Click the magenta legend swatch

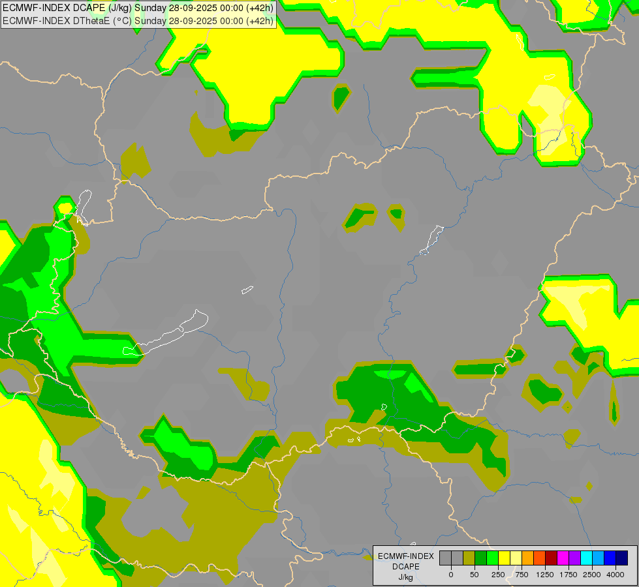tap(563, 558)
